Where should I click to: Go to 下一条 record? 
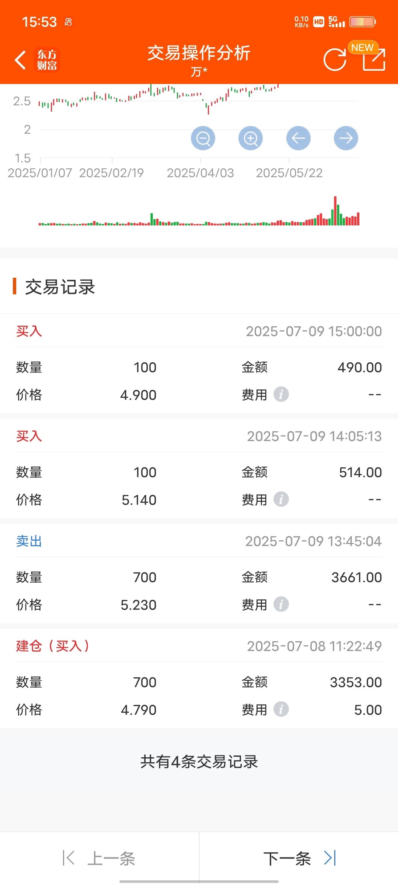pos(299,858)
